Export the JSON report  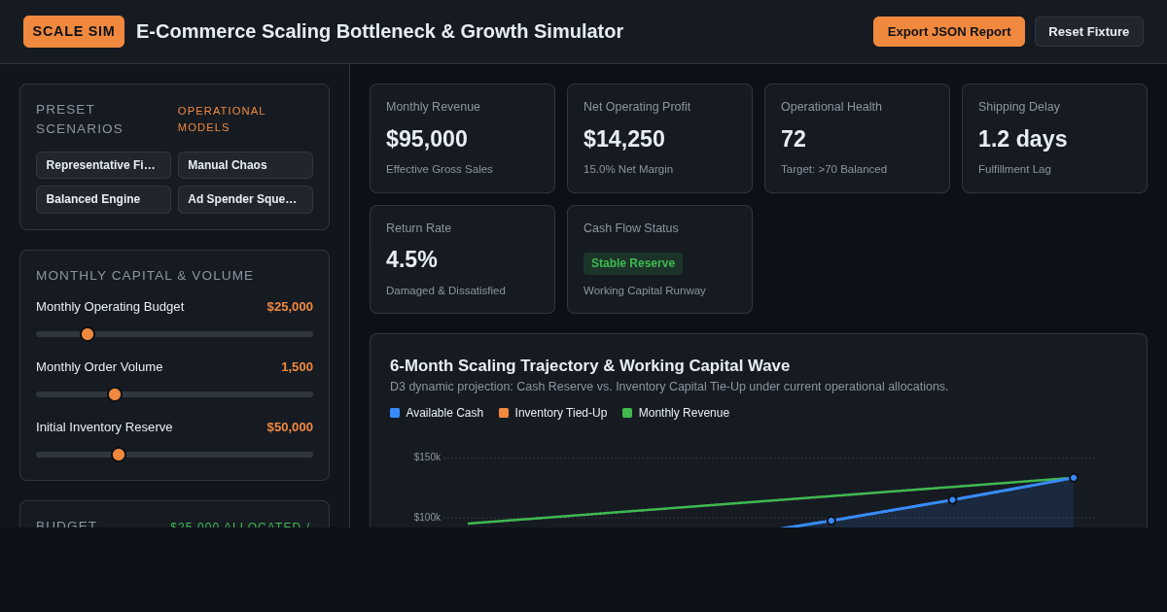[949, 31]
